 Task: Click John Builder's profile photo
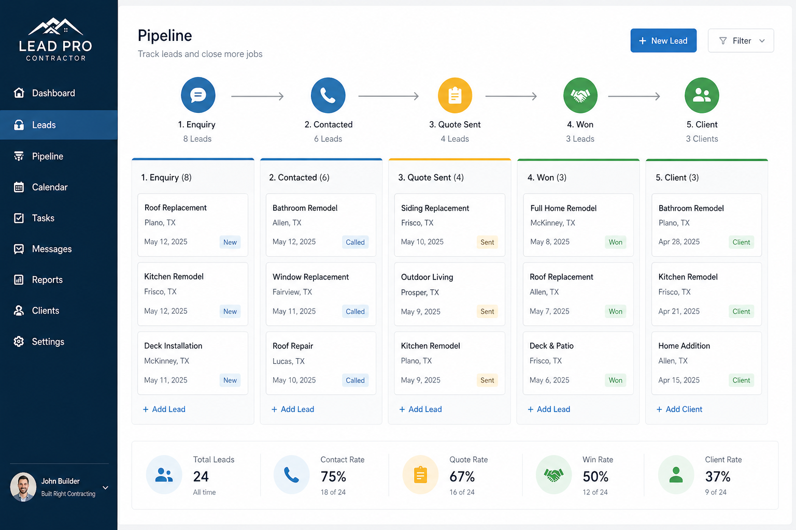click(x=23, y=487)
